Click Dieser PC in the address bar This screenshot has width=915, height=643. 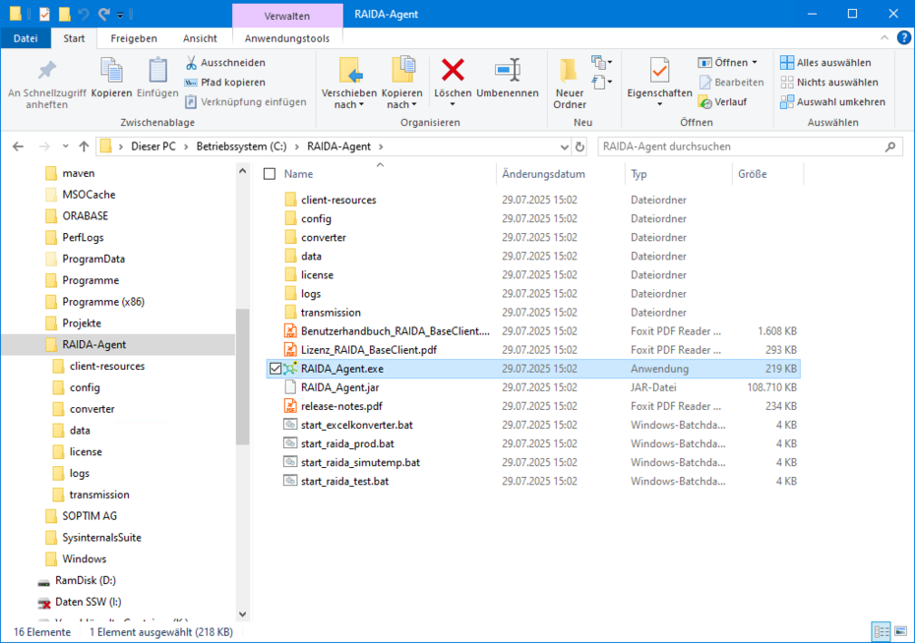[153, 146]
